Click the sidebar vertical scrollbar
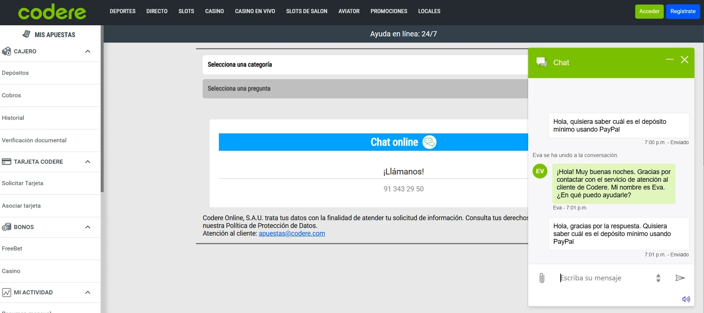This screenshot has height=313, width=704. tap(102, 108)
